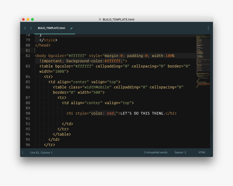Screen dimensions: 233x186
Task: Click the 3 misspelled words indicator
Action: coord(156,152)
